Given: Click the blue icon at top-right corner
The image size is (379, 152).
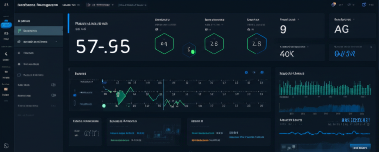Looking at the screenshot, I should [x=363, y=4].
